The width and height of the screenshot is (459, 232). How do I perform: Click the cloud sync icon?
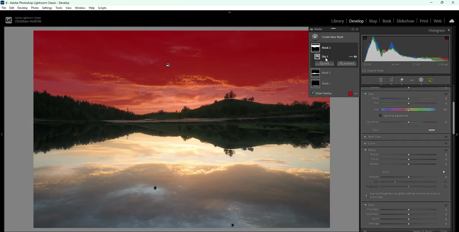(451, 21)
